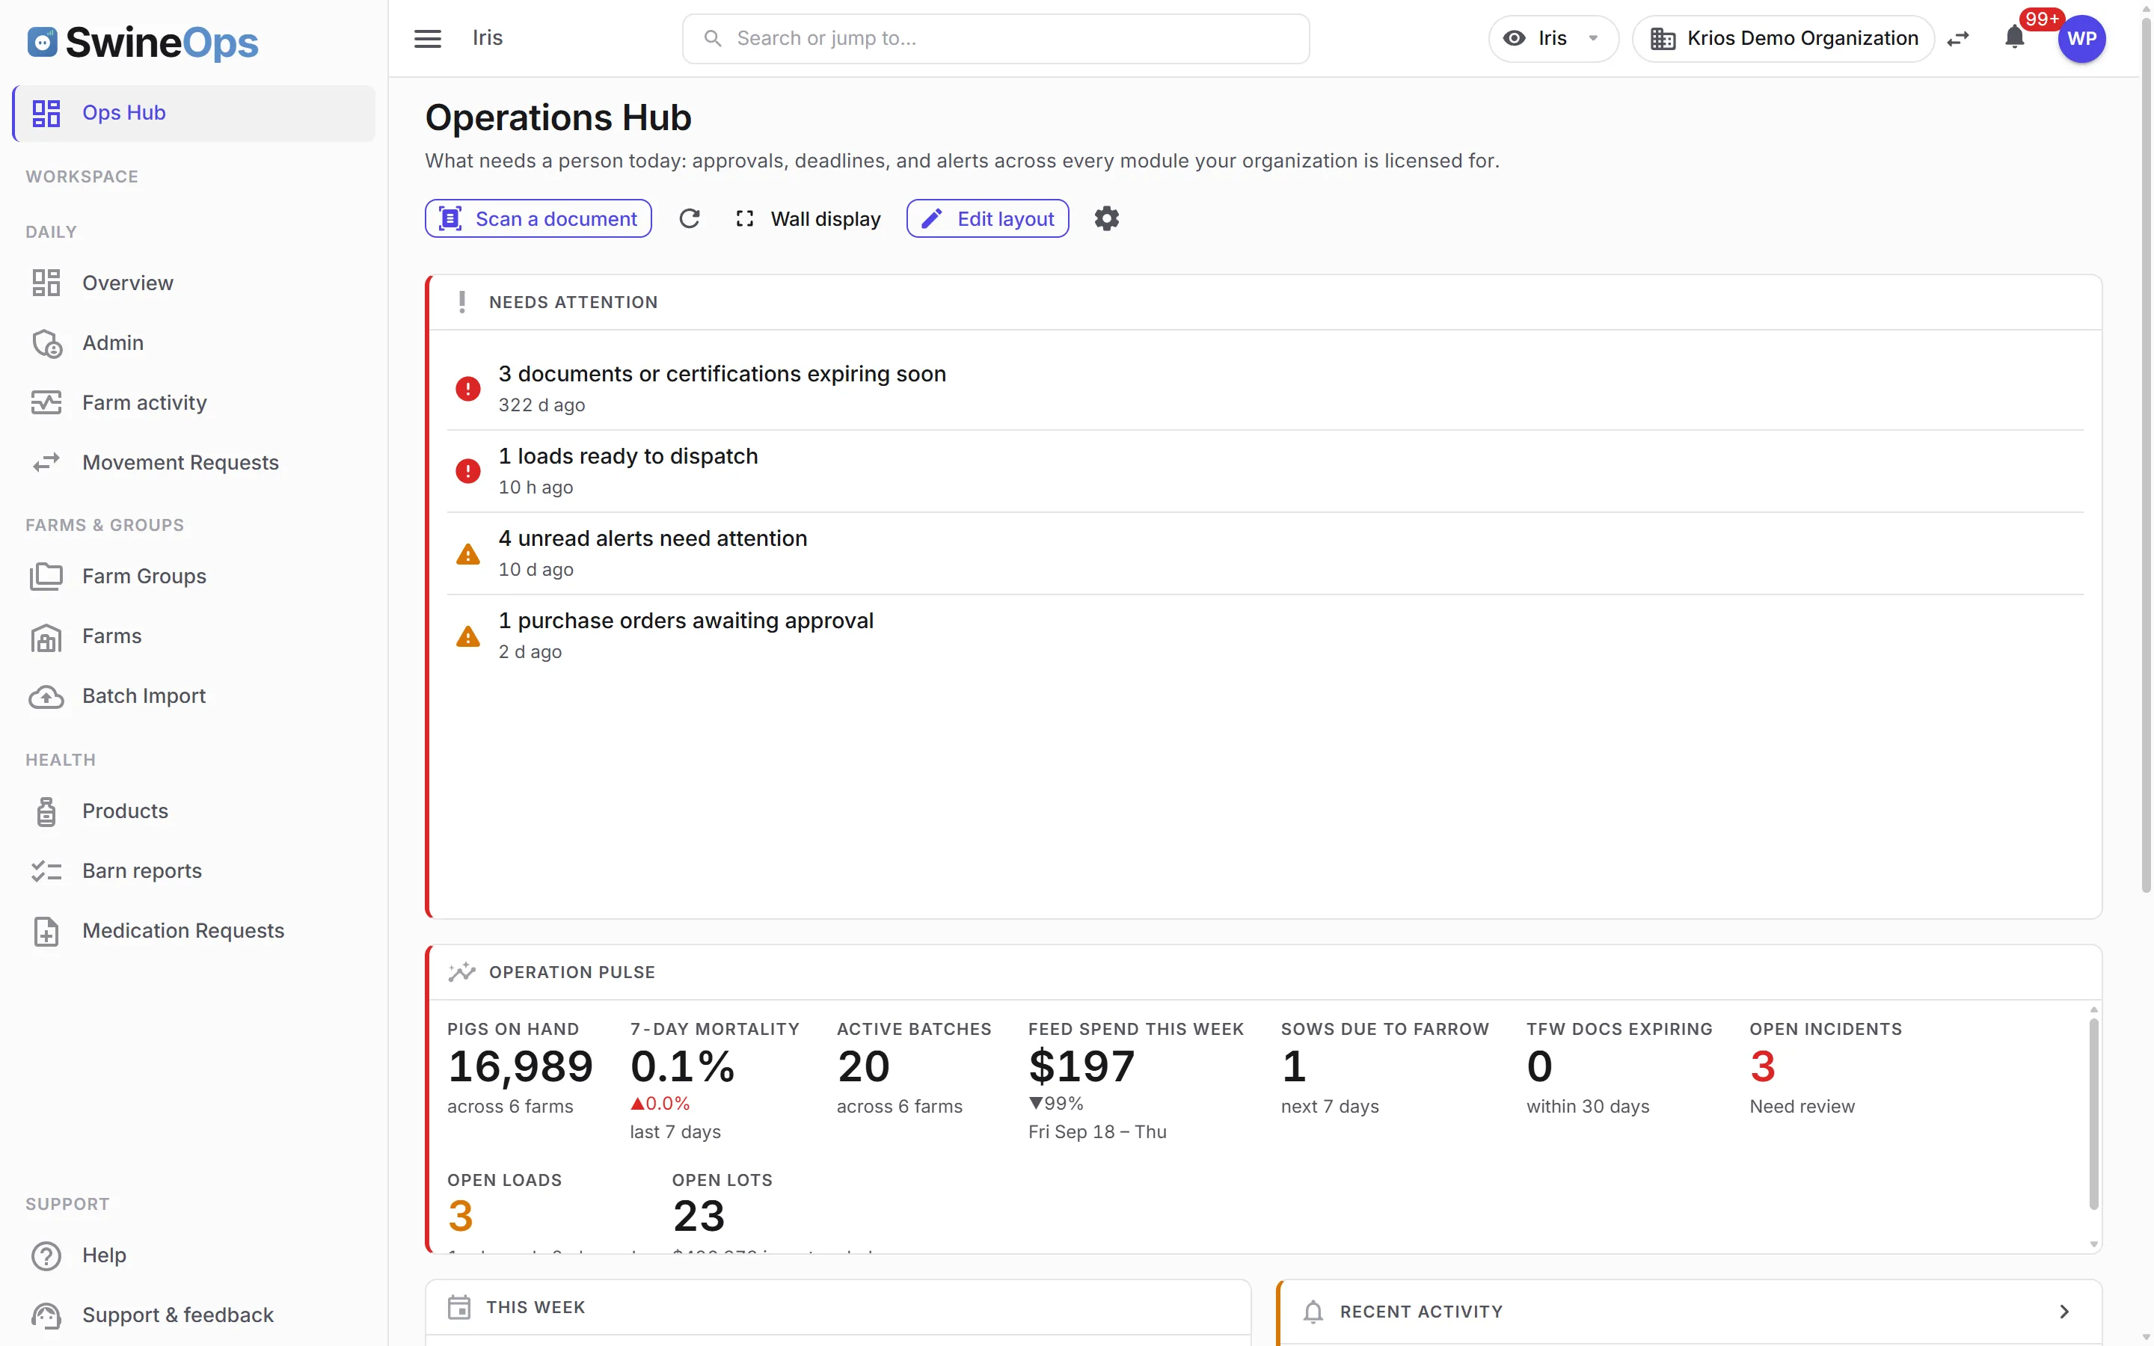Click the Edit layout button
This screenshot has width=2154, height=1346.
(987, 219)
